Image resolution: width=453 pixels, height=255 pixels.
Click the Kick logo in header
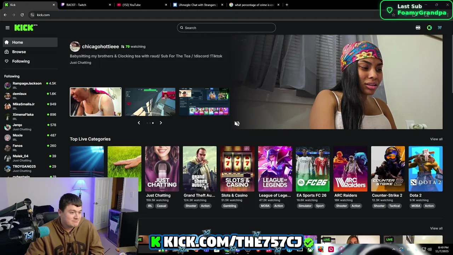[26, 28]
